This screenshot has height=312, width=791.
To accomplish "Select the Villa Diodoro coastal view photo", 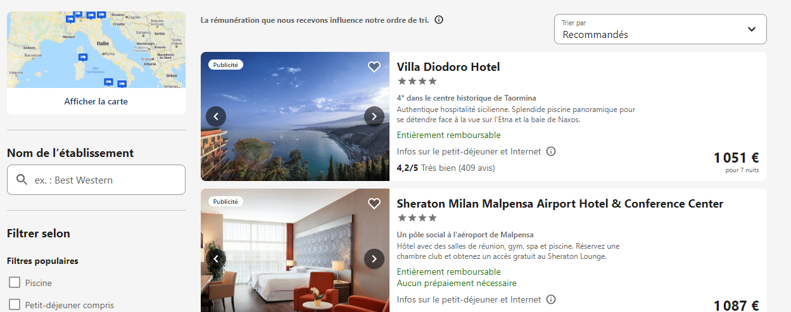I will 295,116.
